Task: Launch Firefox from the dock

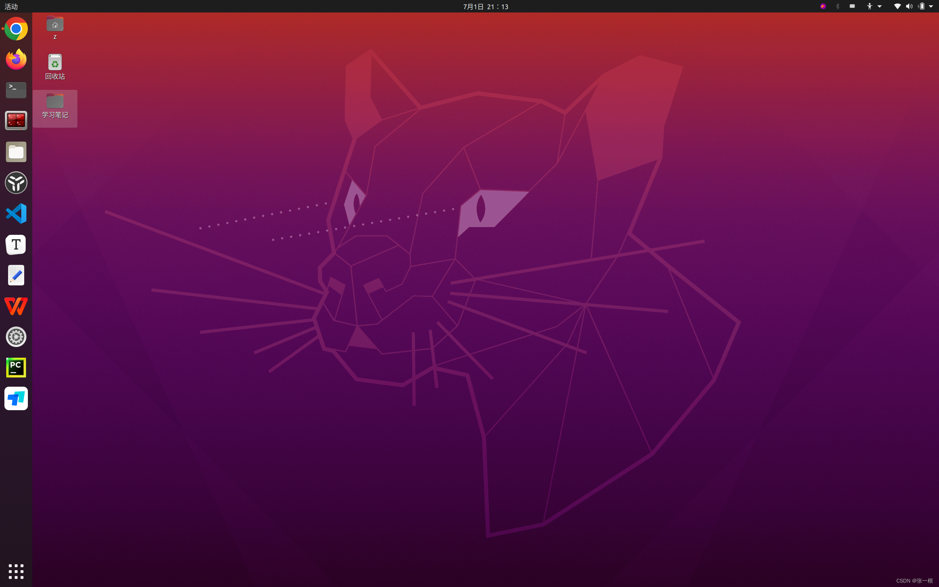Action: point(16,59)
